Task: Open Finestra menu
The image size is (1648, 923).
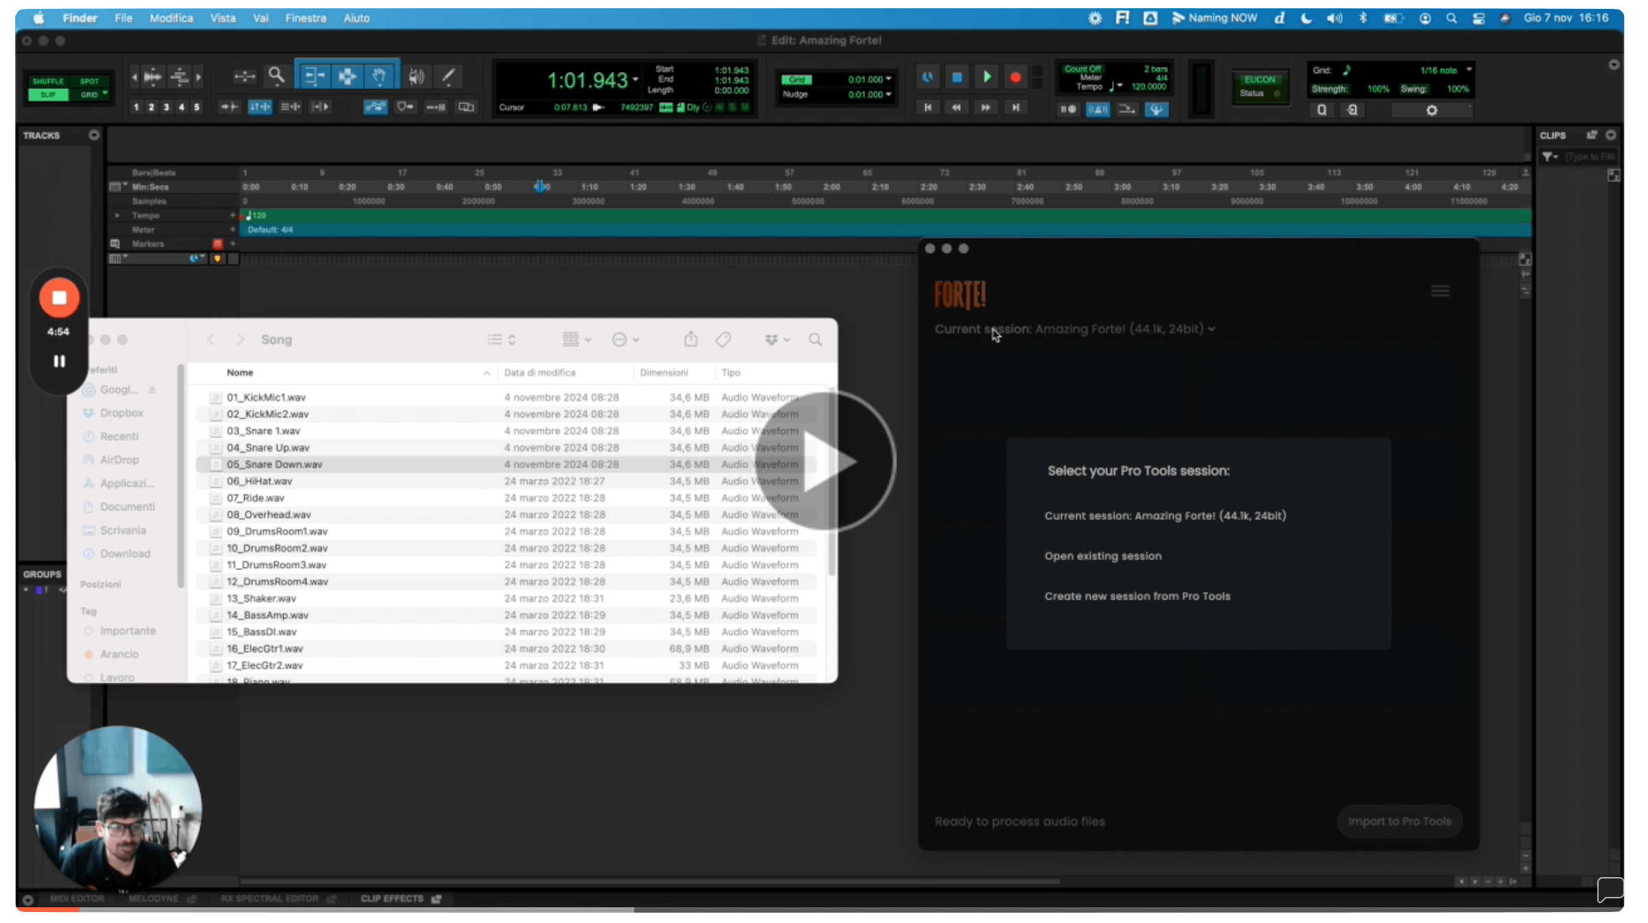Action: pos(306,19)
